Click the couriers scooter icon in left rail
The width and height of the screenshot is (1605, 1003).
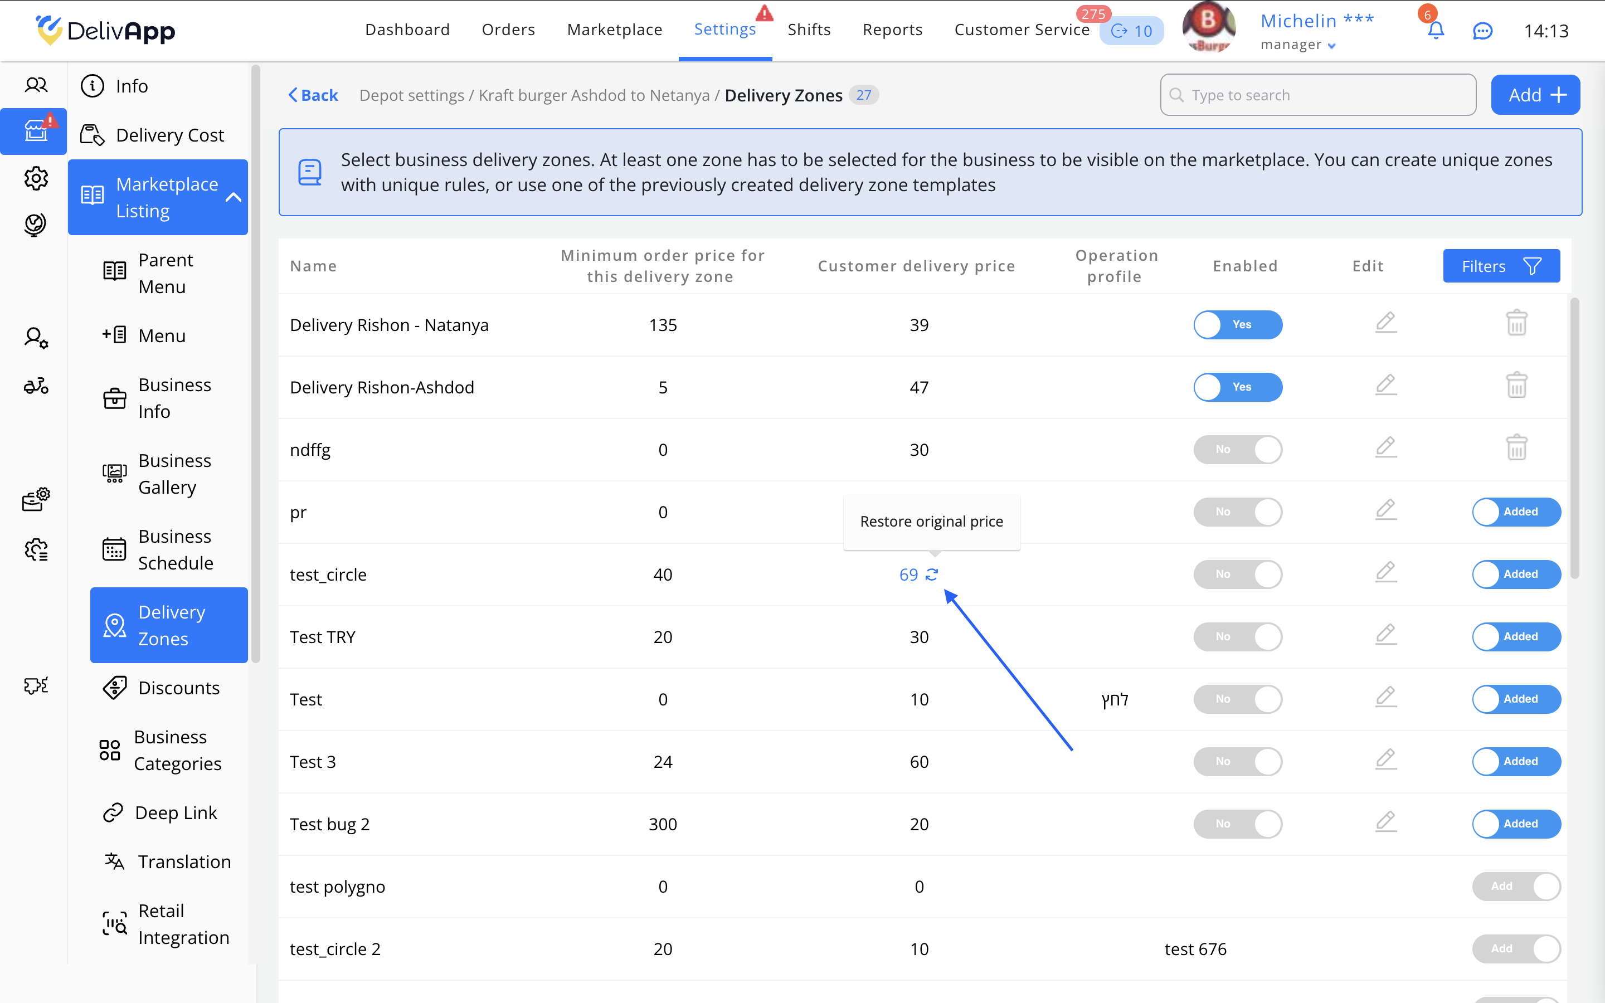click(x=36, y=386)
